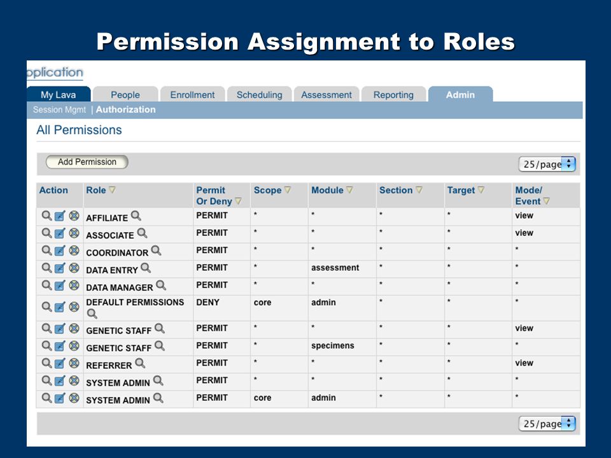The height and width of the screenshot is (458, 611).
Task: Click delete icon in SYSTEM ADMIN core row
Action: click(x=74, y=398)
